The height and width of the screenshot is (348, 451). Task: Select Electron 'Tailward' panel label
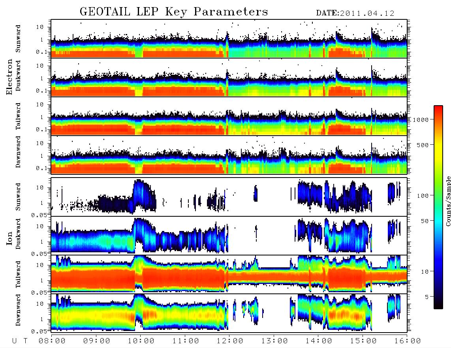coord(18,116)
